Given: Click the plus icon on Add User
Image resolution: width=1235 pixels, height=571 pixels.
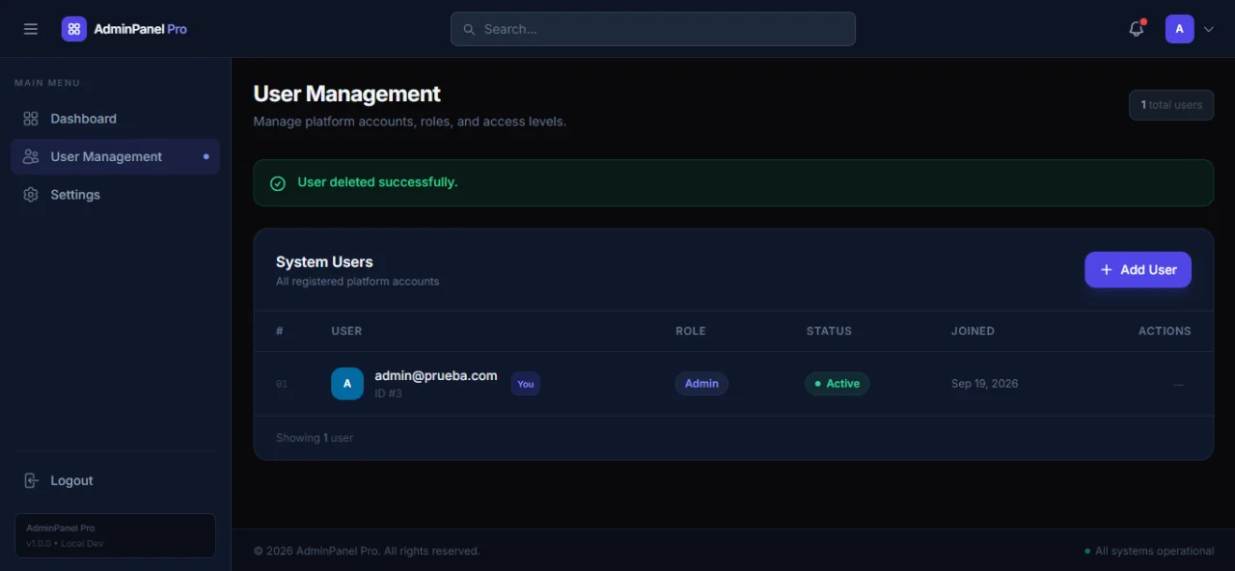Looking at the screenshot, I should point(1107,270).
